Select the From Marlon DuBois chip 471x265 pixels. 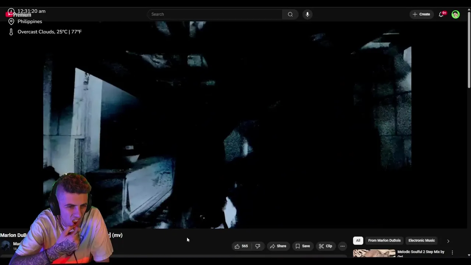point(384,241)
